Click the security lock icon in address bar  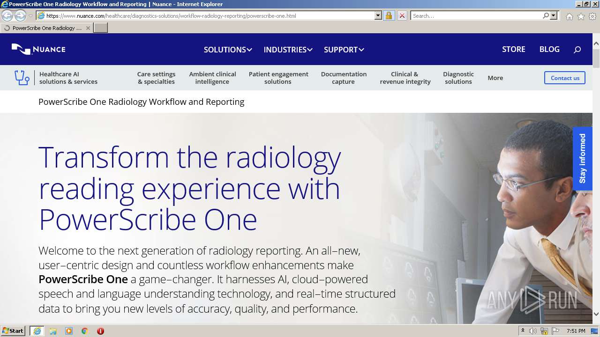click(389, 15)
